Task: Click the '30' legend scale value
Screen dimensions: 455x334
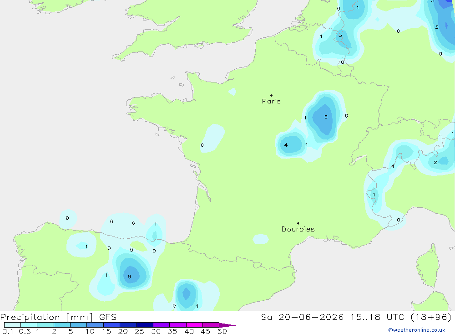Action: [x=156, y=331]
